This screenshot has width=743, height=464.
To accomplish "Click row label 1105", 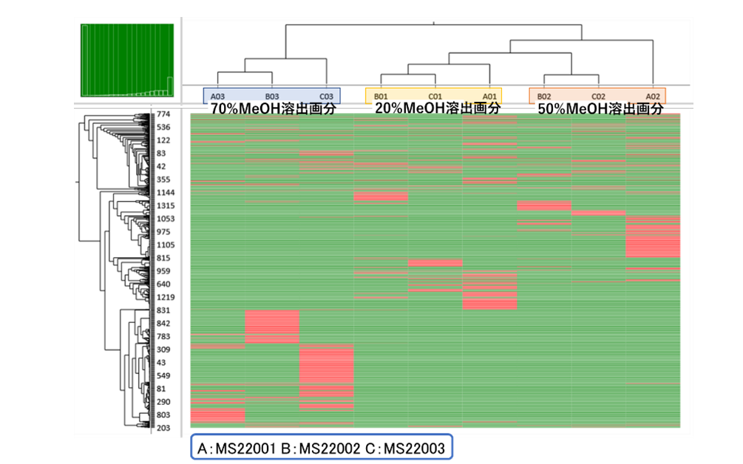I will click(x=166, y=245).
